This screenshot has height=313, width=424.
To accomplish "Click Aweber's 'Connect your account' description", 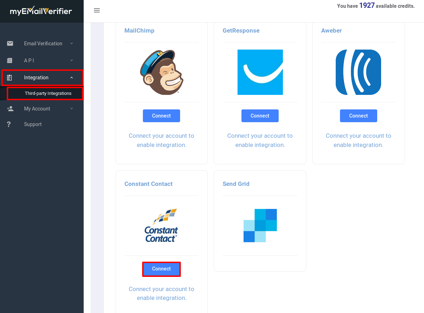I will (x=358, y=141).
